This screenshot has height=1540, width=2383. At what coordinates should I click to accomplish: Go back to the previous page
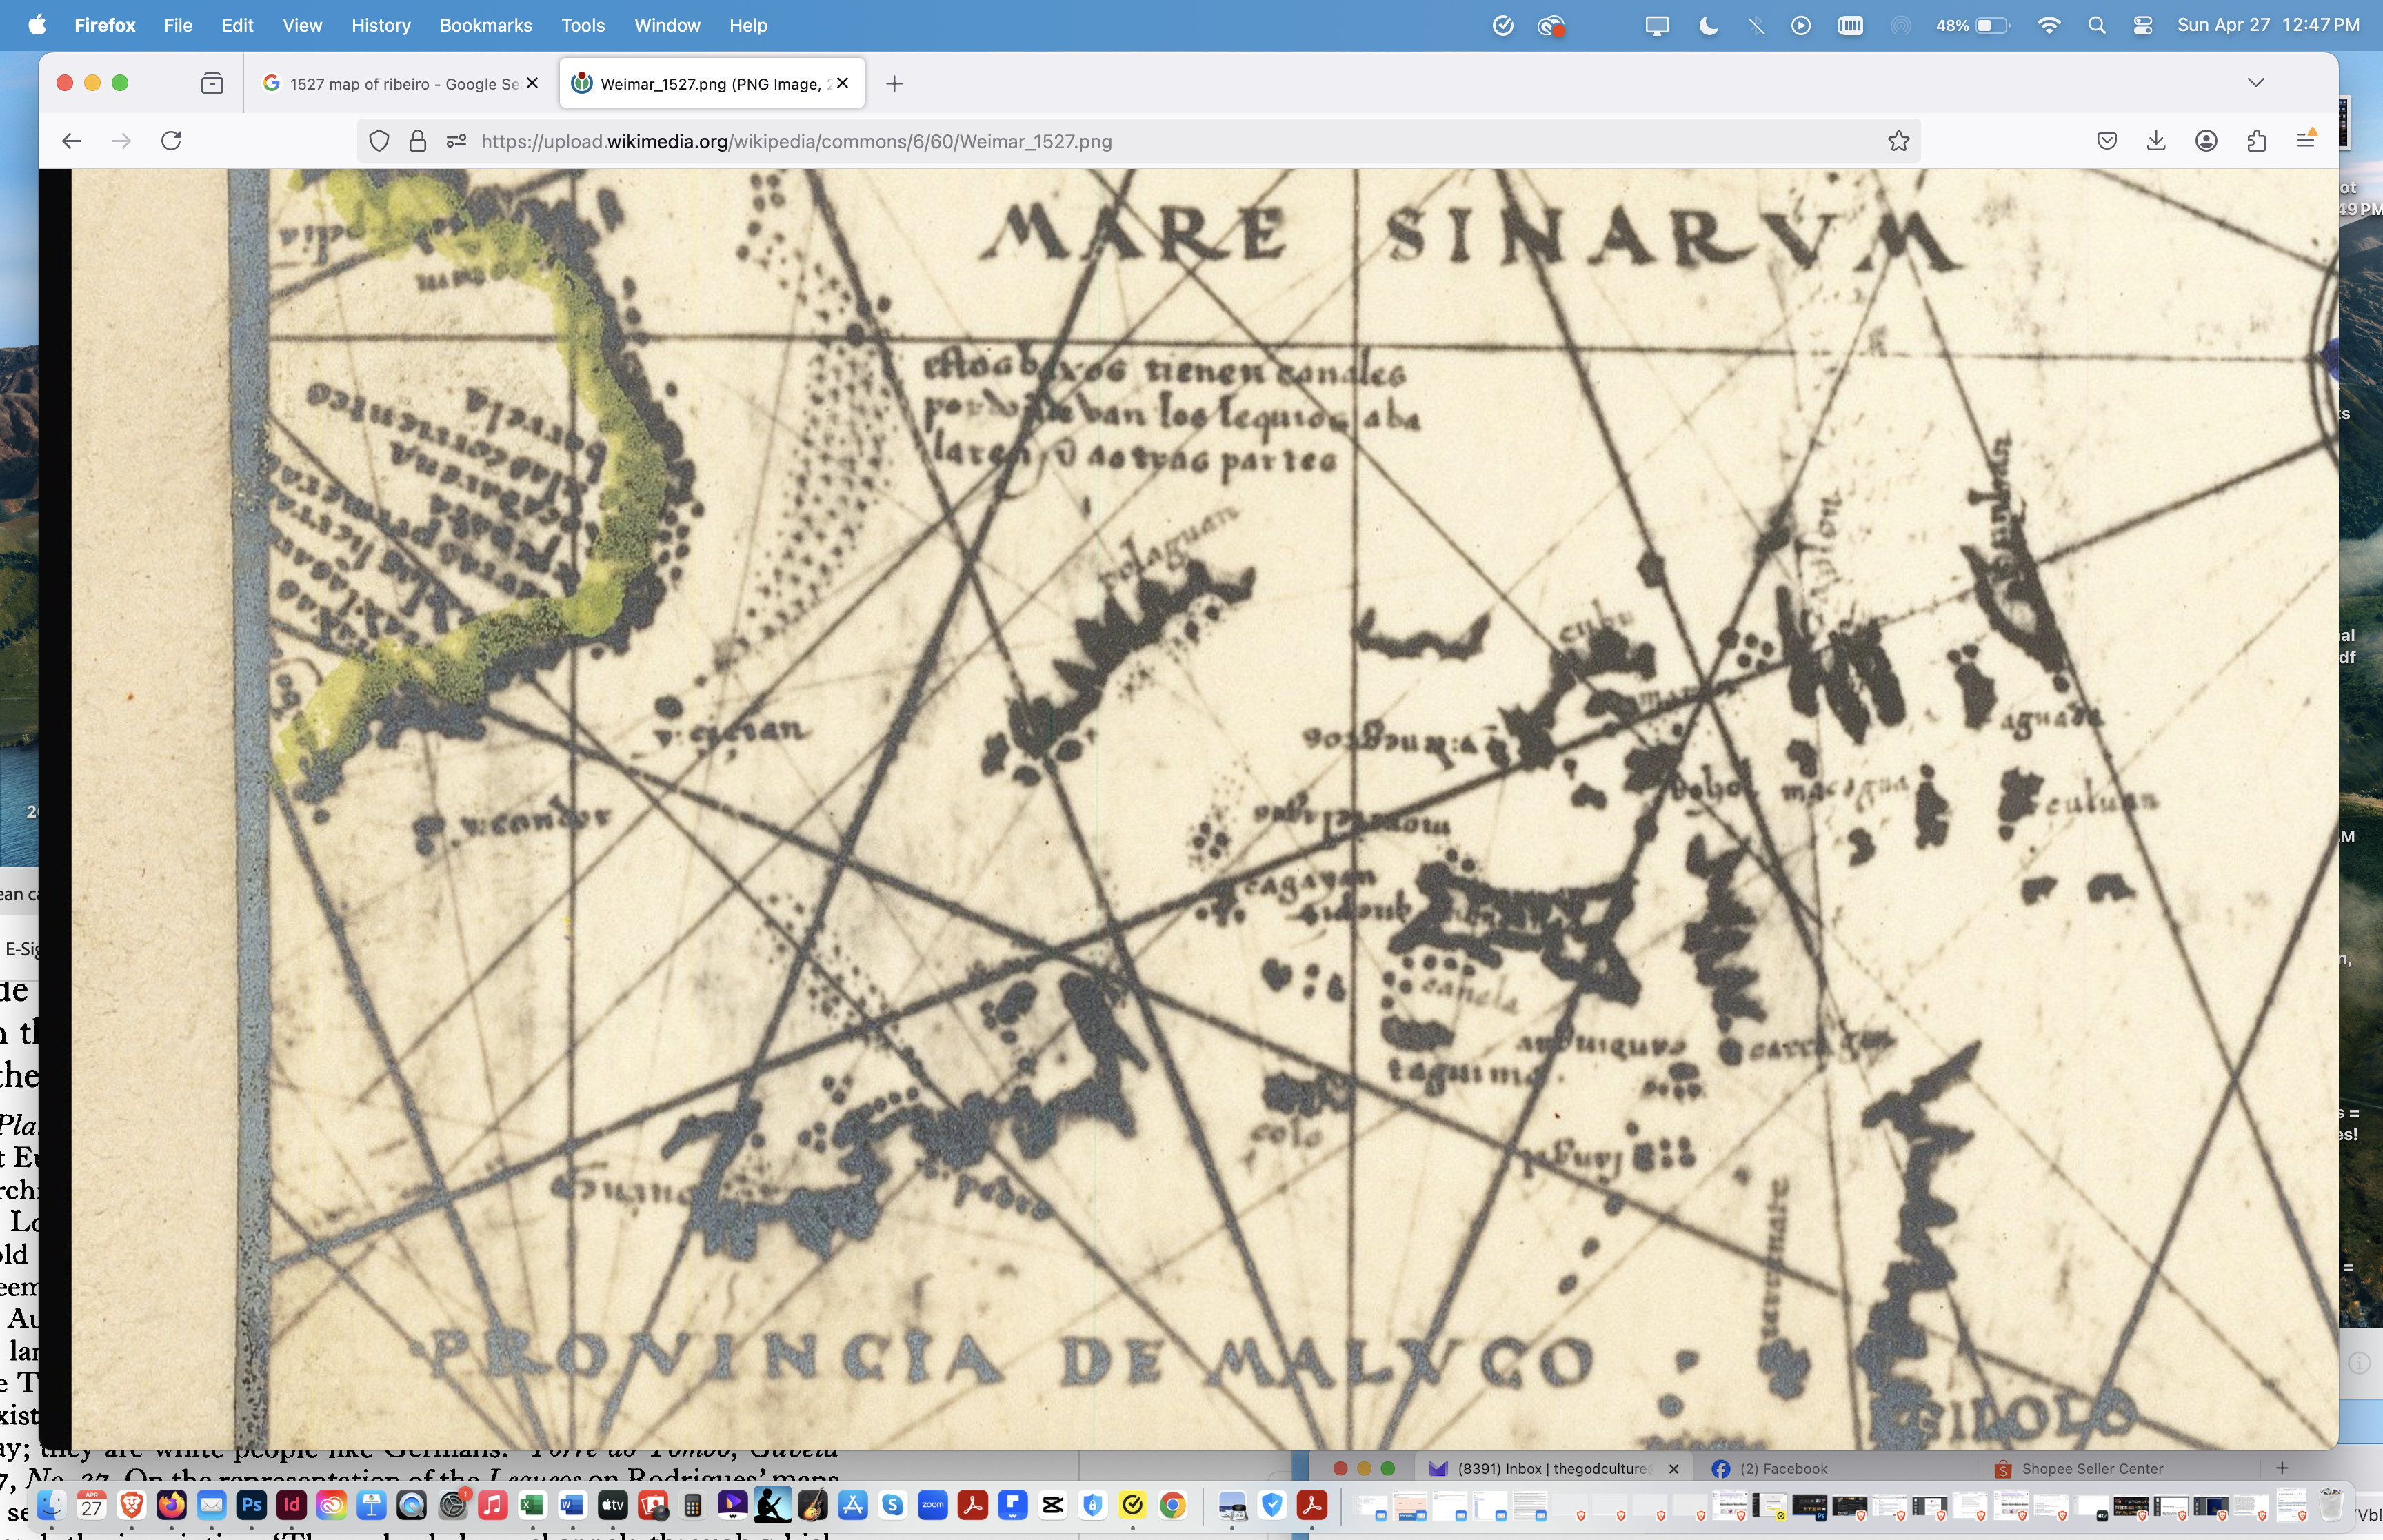71,141
